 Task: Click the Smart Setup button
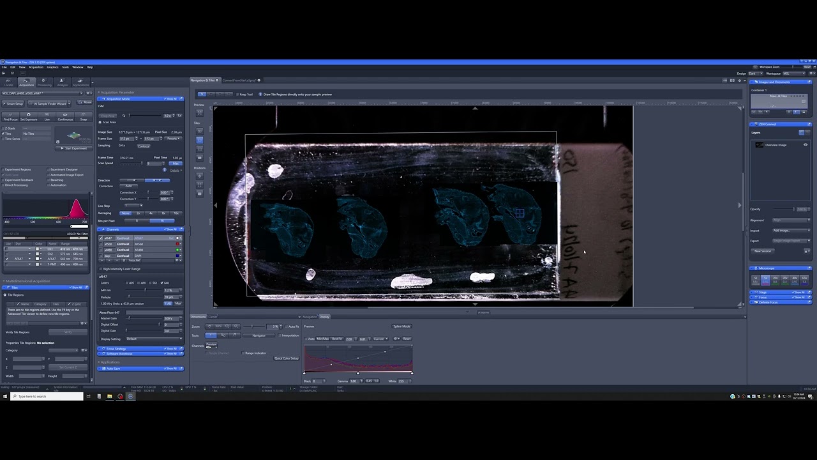[13, 103]
